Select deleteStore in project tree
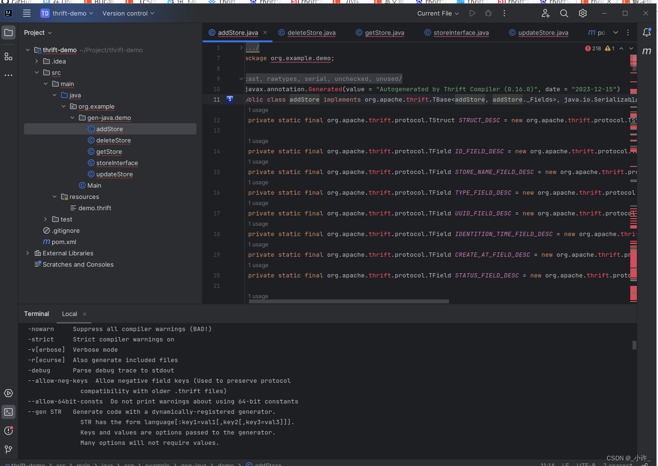This screenshot has height=466, width=658. pyautogui.click(x=113, y=140)
